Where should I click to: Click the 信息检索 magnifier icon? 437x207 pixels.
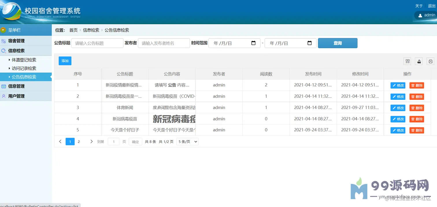[x=4, y=51]
